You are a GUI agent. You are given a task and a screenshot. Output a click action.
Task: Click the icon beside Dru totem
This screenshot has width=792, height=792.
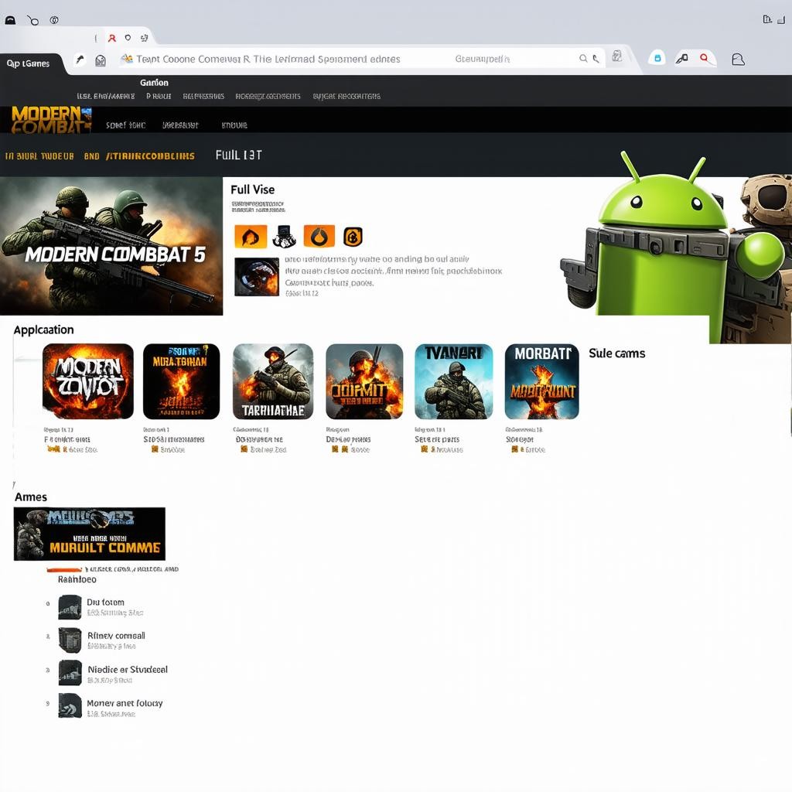[70, 607]
